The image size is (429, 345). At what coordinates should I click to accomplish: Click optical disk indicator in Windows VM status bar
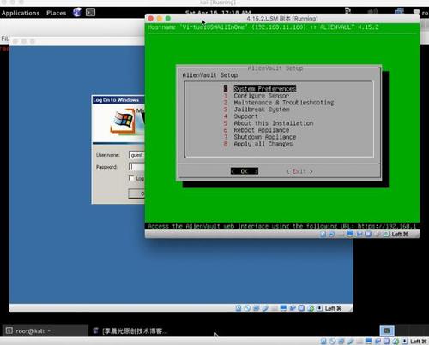click(x=247, y=308)
